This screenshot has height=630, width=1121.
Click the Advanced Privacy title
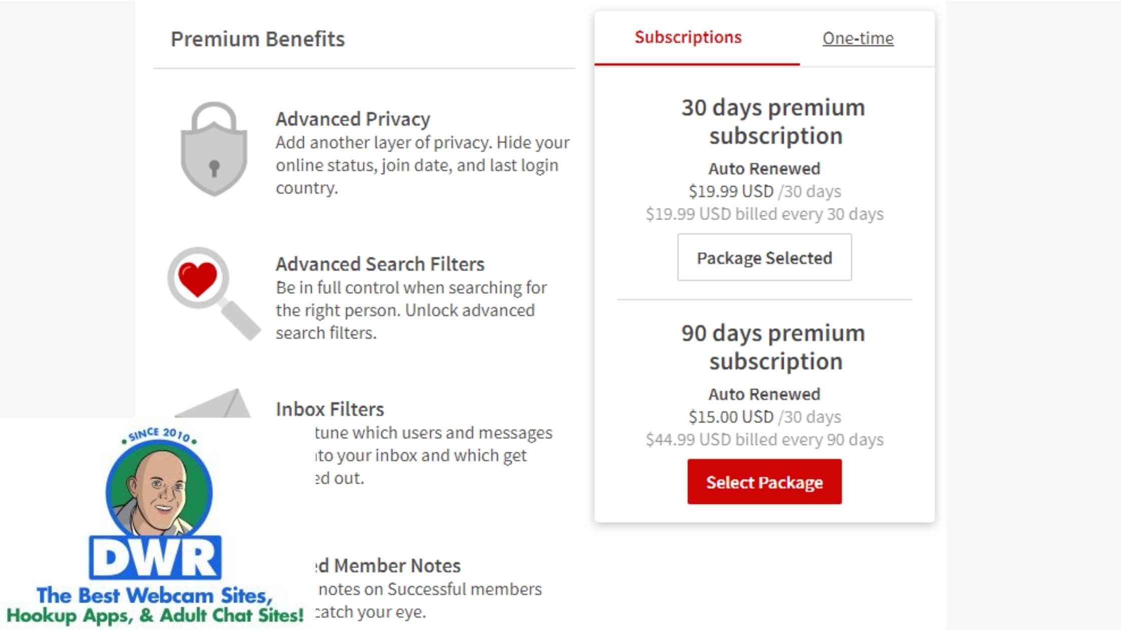click(x=353, y=119)
